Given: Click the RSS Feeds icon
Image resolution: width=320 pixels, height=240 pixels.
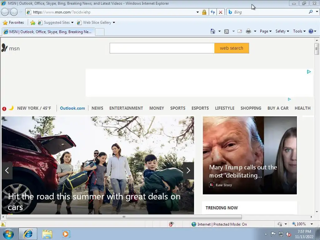Looking at the screenshot, I should 227,32.
